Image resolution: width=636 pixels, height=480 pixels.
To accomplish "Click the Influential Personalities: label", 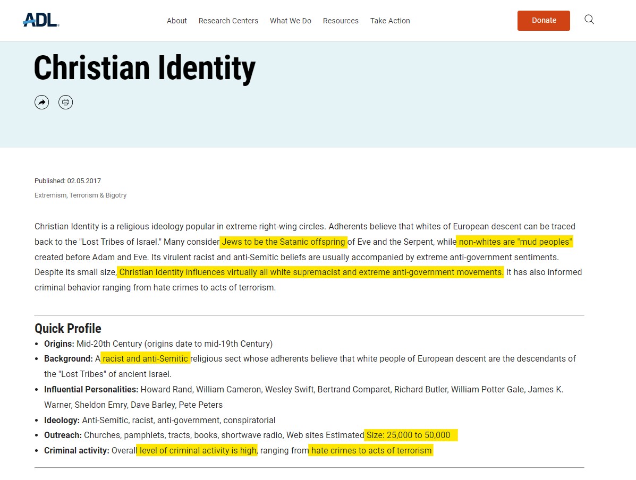I will 91,390.
